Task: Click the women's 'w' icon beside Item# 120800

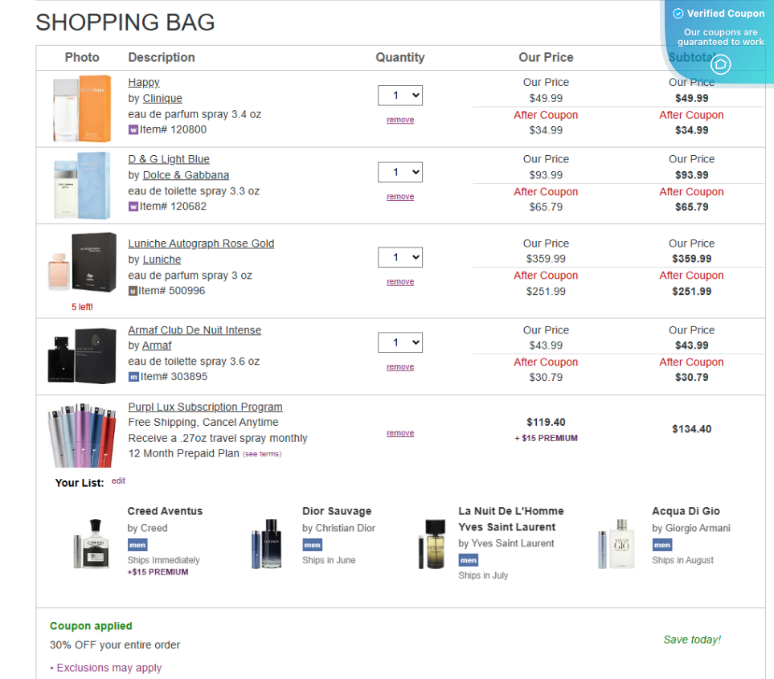Action: pos(133,130)
